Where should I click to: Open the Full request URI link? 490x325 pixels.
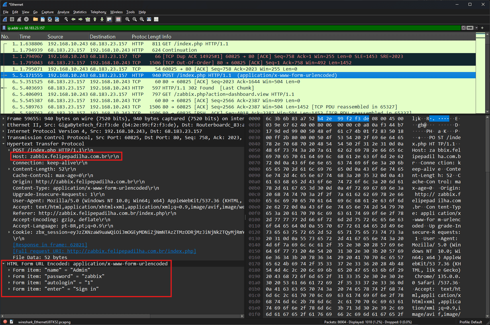coord(105,251)
